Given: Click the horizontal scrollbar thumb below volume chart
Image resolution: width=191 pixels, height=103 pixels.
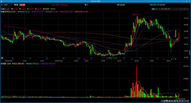Looking at the screenshot, I should [180, 99].
